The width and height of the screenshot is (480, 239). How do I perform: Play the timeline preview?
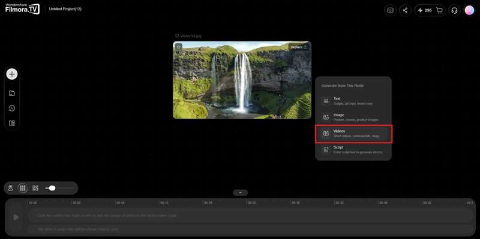(16, 217)
